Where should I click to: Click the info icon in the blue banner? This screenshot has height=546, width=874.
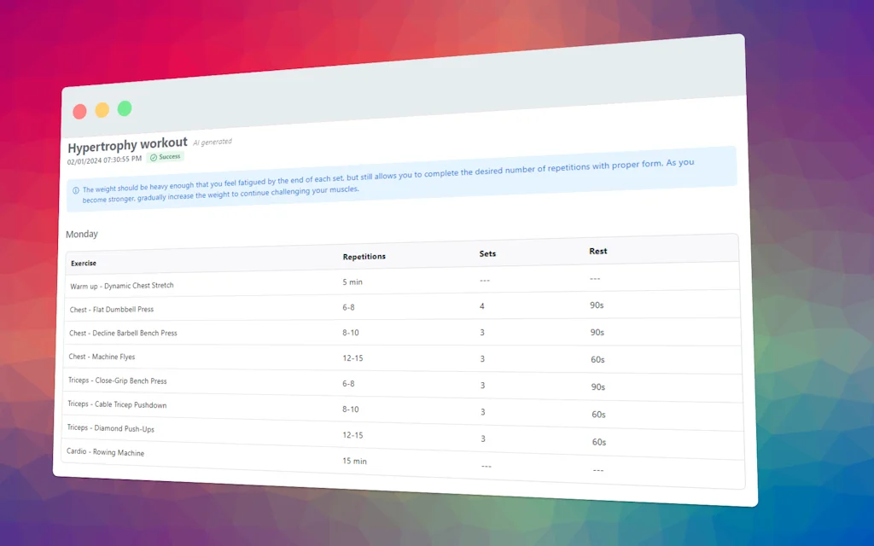tap(76, 190)
